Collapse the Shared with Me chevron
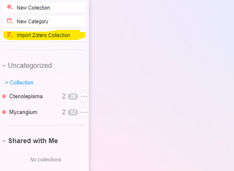The width and height of the screenshot is (234, 171). coord(4,141)
